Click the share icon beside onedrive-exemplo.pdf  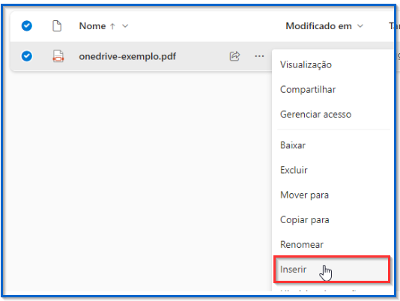[234, 56]
